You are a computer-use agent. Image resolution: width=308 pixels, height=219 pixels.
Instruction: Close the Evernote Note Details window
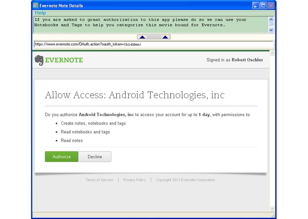coord(271,5)
